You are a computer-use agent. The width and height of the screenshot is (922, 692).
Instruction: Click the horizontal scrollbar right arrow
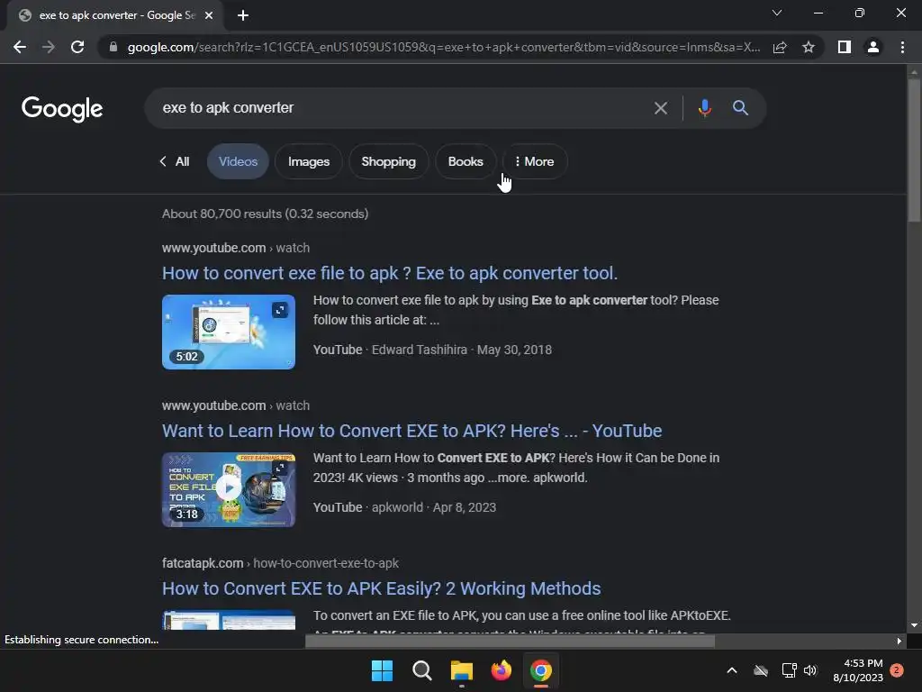click(x=899, y=641)
